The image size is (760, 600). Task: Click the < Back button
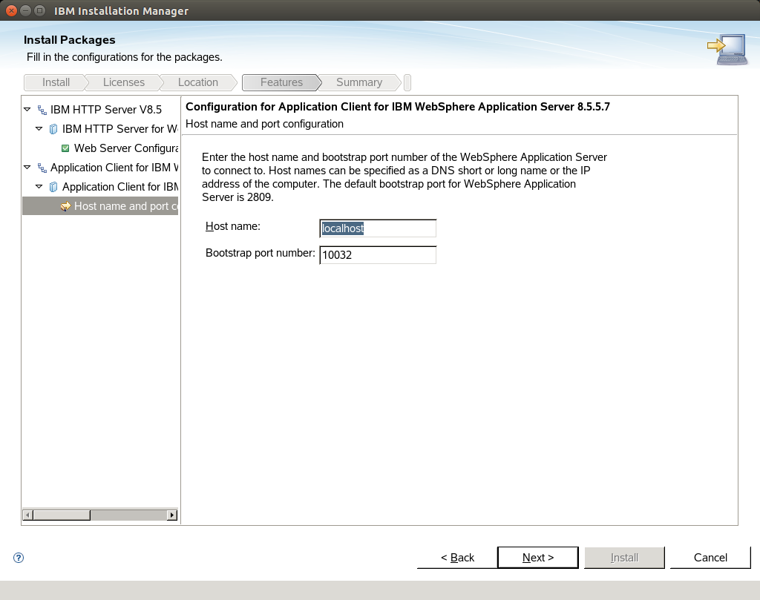coord(457,558)
